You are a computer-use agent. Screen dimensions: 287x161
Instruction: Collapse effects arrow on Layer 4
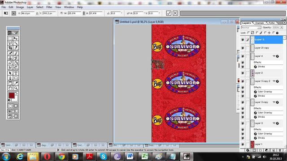pos(274,56)
